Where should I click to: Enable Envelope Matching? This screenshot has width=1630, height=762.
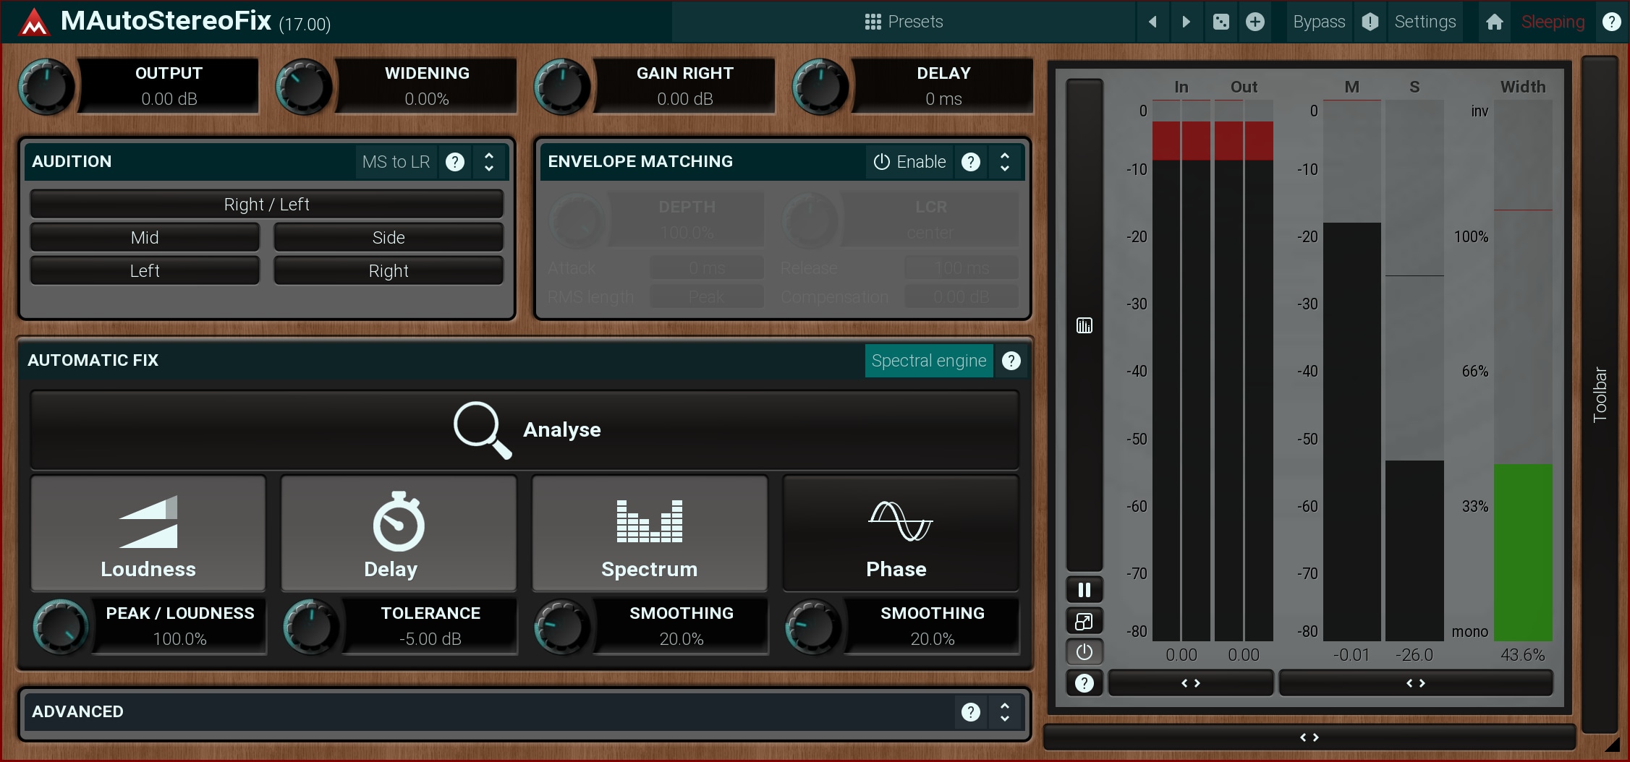[x=910, y=162]
